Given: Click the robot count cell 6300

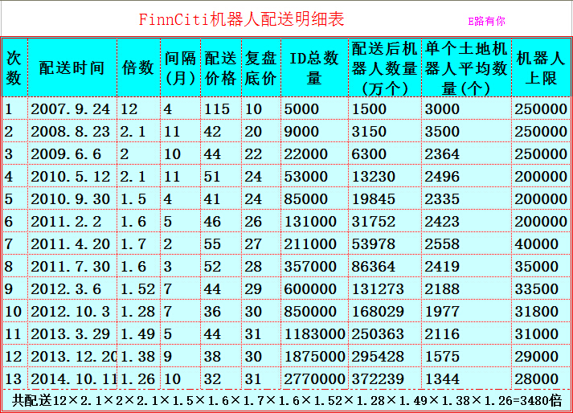Looking at the screenshot, I should (x=385, y=153).
